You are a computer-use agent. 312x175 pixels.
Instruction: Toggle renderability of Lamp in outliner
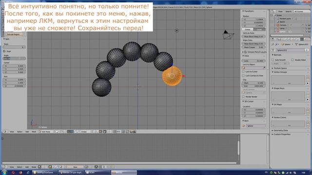click(309, 28)
